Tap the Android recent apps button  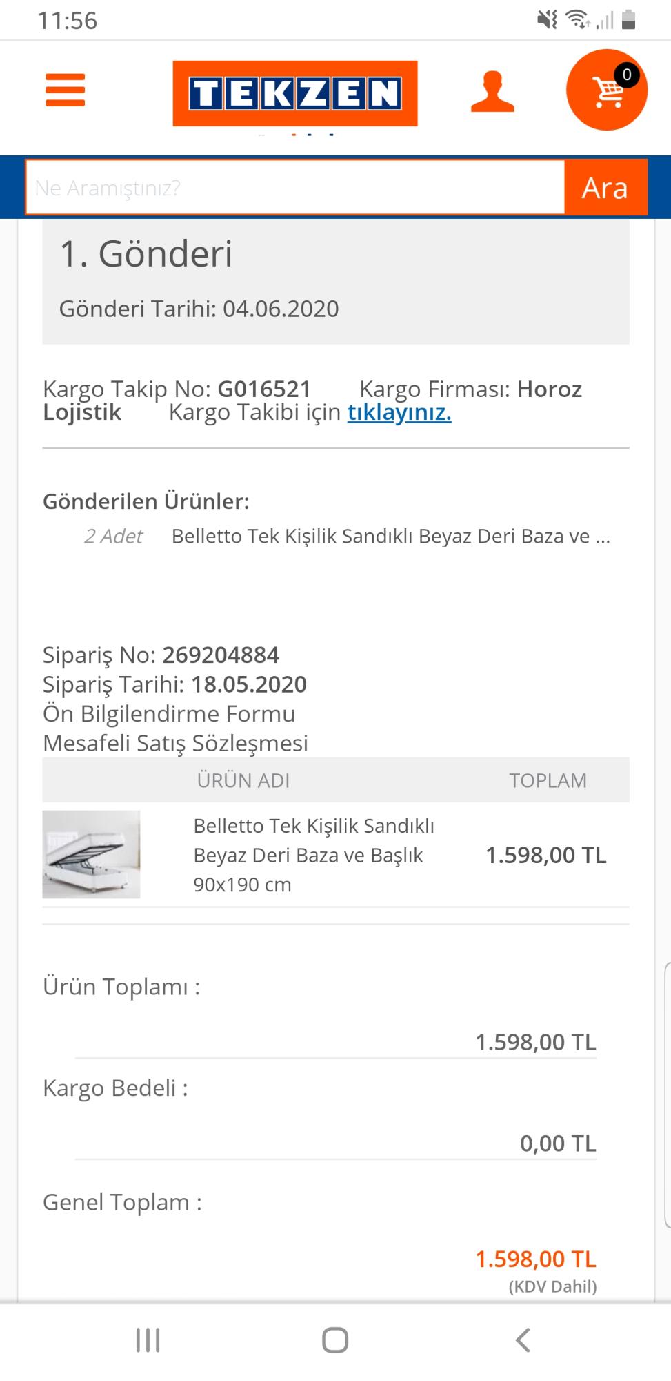pos(148,1340)
